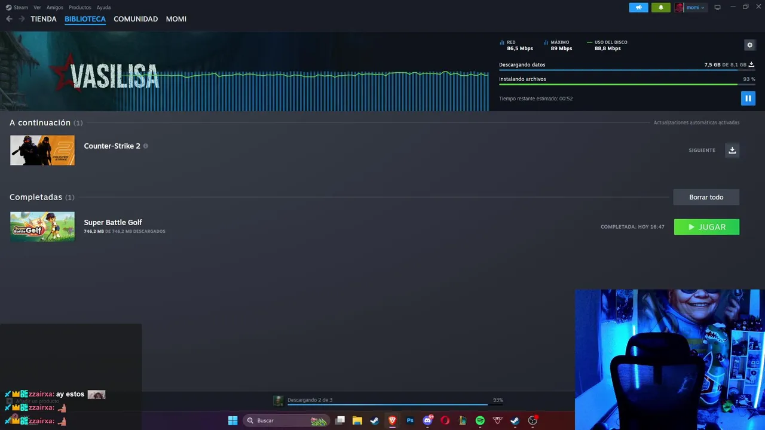
Task: Go to the COMUNIDAD tab
Action: (136, 19)
